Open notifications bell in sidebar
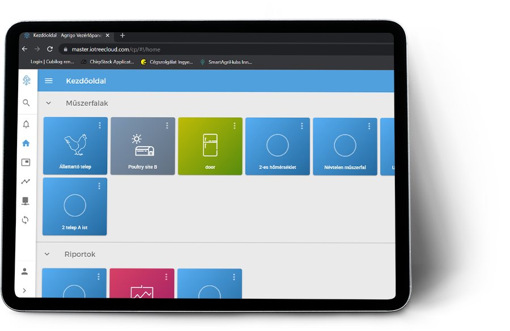Screen dimensions: 510x331 pyautogui.click(x=26, y=124)
